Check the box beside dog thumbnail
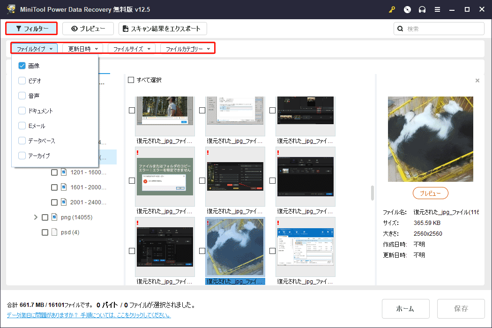 202,251
